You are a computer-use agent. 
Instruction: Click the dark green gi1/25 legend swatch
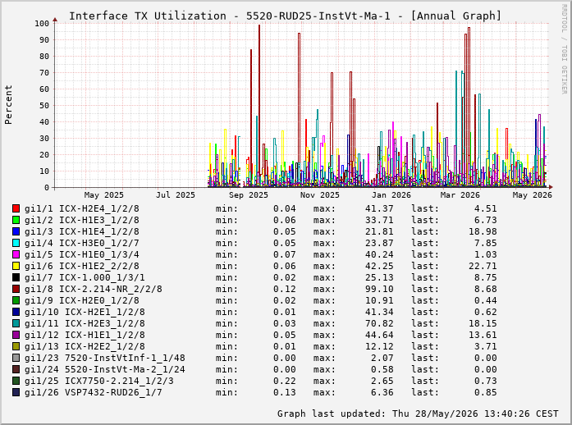[x=16, y=381]
